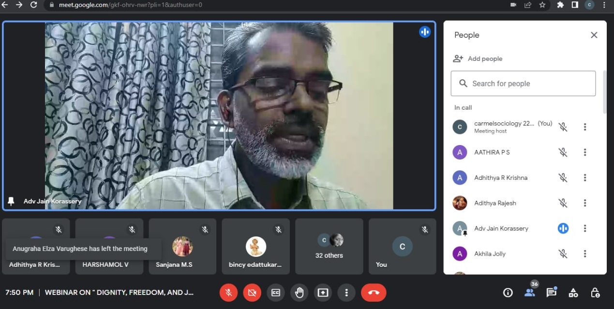Open more options for AATHIRA P S

click(584, 152)
